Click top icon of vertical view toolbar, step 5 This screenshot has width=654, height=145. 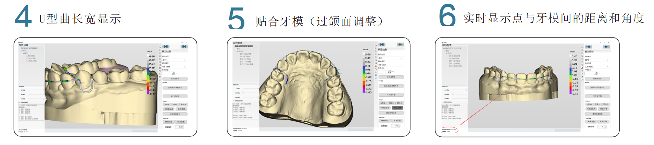(376, 46)
